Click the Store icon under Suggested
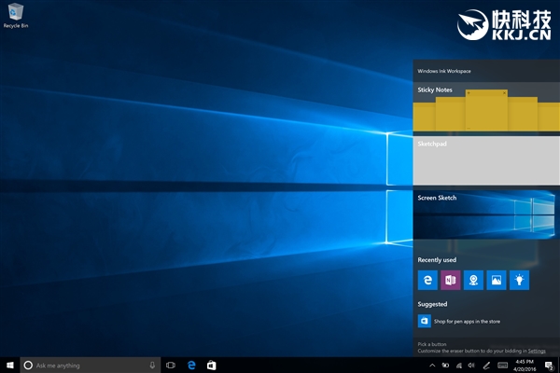The height and width of the screenshot is (373, 560). [x=424, y=321]
